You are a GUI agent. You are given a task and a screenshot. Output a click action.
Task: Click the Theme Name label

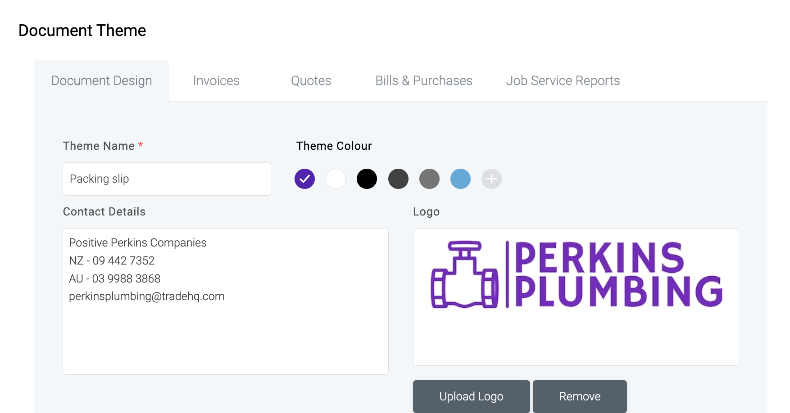coord(99,146)
